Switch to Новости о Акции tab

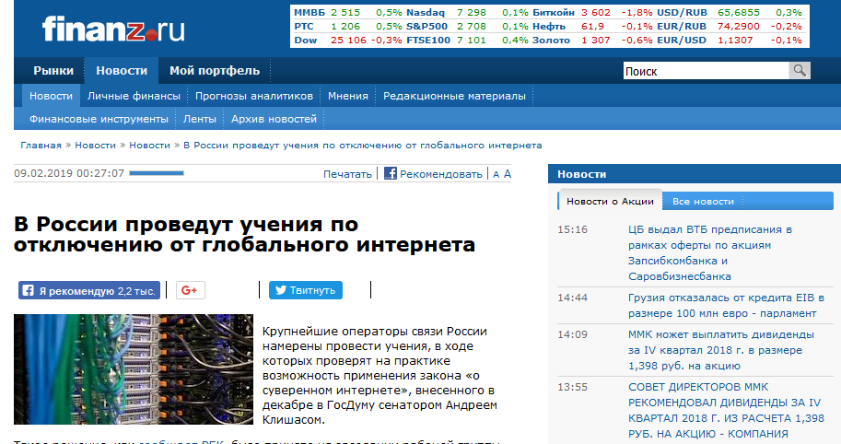click(610, 201)
